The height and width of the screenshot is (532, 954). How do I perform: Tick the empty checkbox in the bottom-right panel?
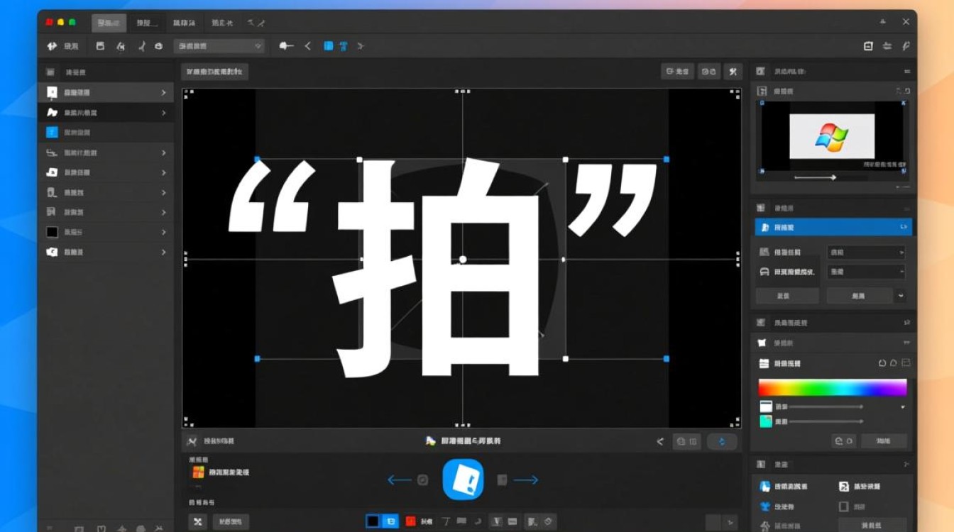[x=844, y=506]
